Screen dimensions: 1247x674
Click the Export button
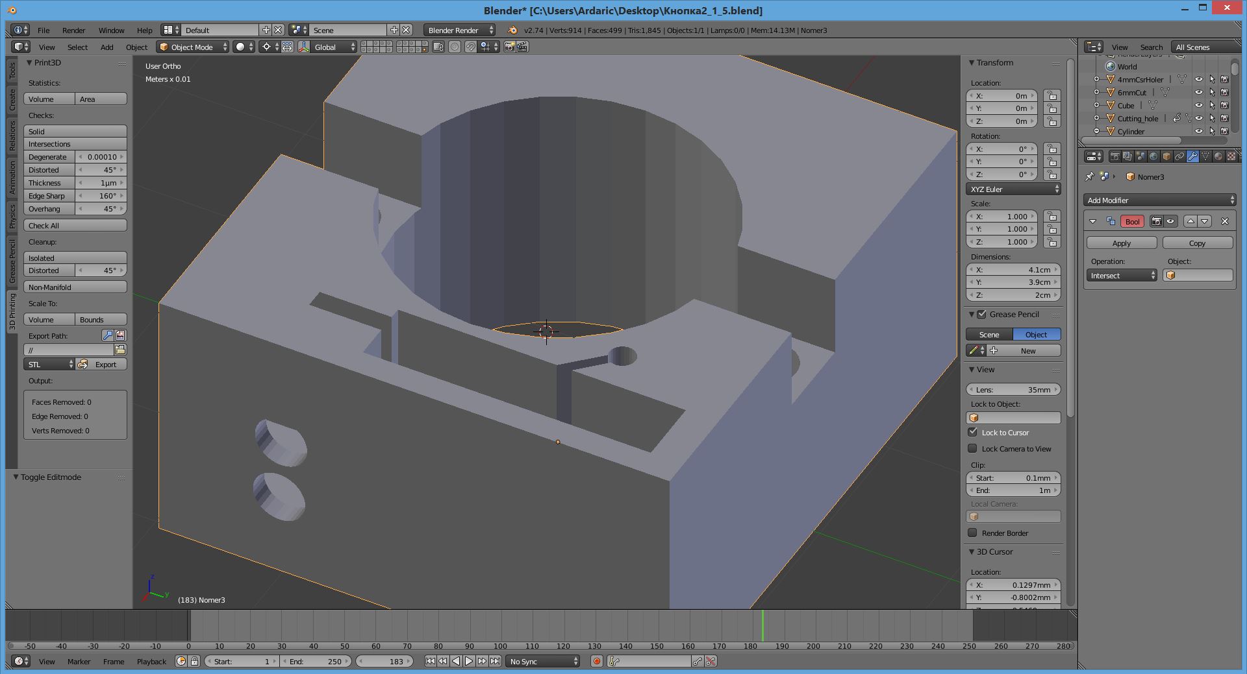pyautogui.click(x=101, y=365)
